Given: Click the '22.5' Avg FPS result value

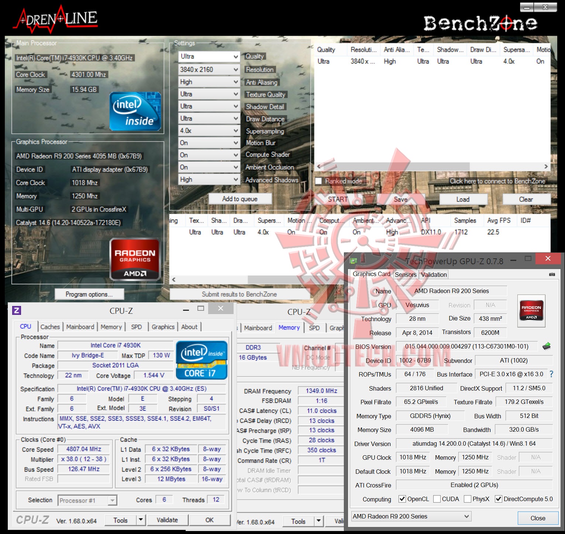Looking at the screenshot, I should (493, 232).
